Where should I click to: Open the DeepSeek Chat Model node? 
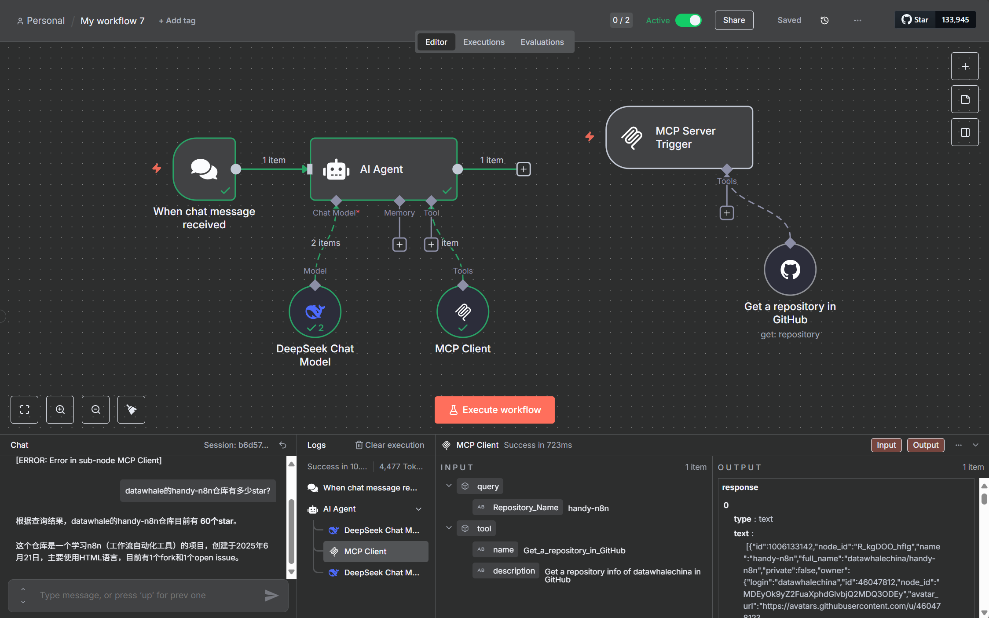(315, 312)
